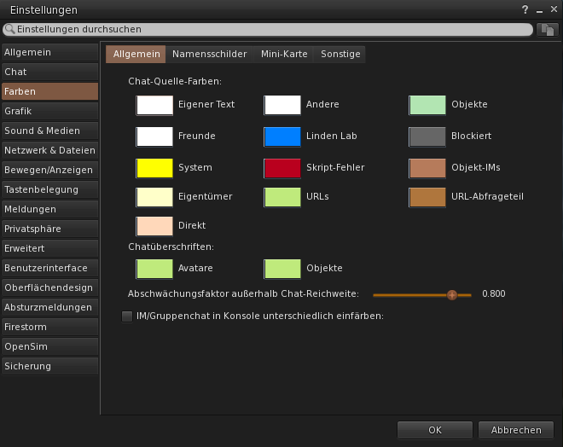This screenshot has width=563, height=447.
Task: Click the gray Blockiert color swatch
Action: pyautogui.click(x=427, y=136)
